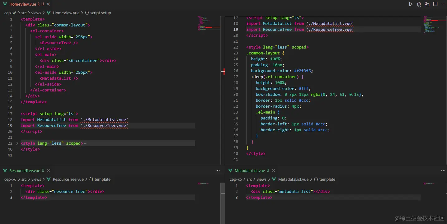Open more actions for the ResourceTree editor group
This screenshot has height=224, width=447.
(218, 170)
